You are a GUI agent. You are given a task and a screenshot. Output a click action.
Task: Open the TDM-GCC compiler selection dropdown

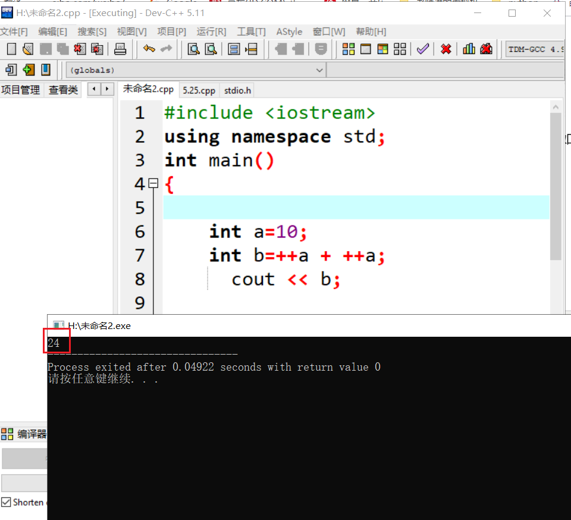pos(534,49)
